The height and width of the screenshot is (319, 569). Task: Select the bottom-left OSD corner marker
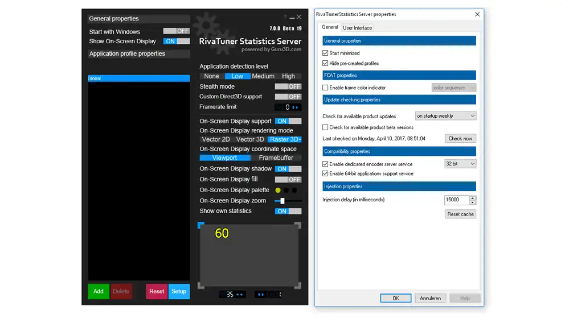click(201, 285)
